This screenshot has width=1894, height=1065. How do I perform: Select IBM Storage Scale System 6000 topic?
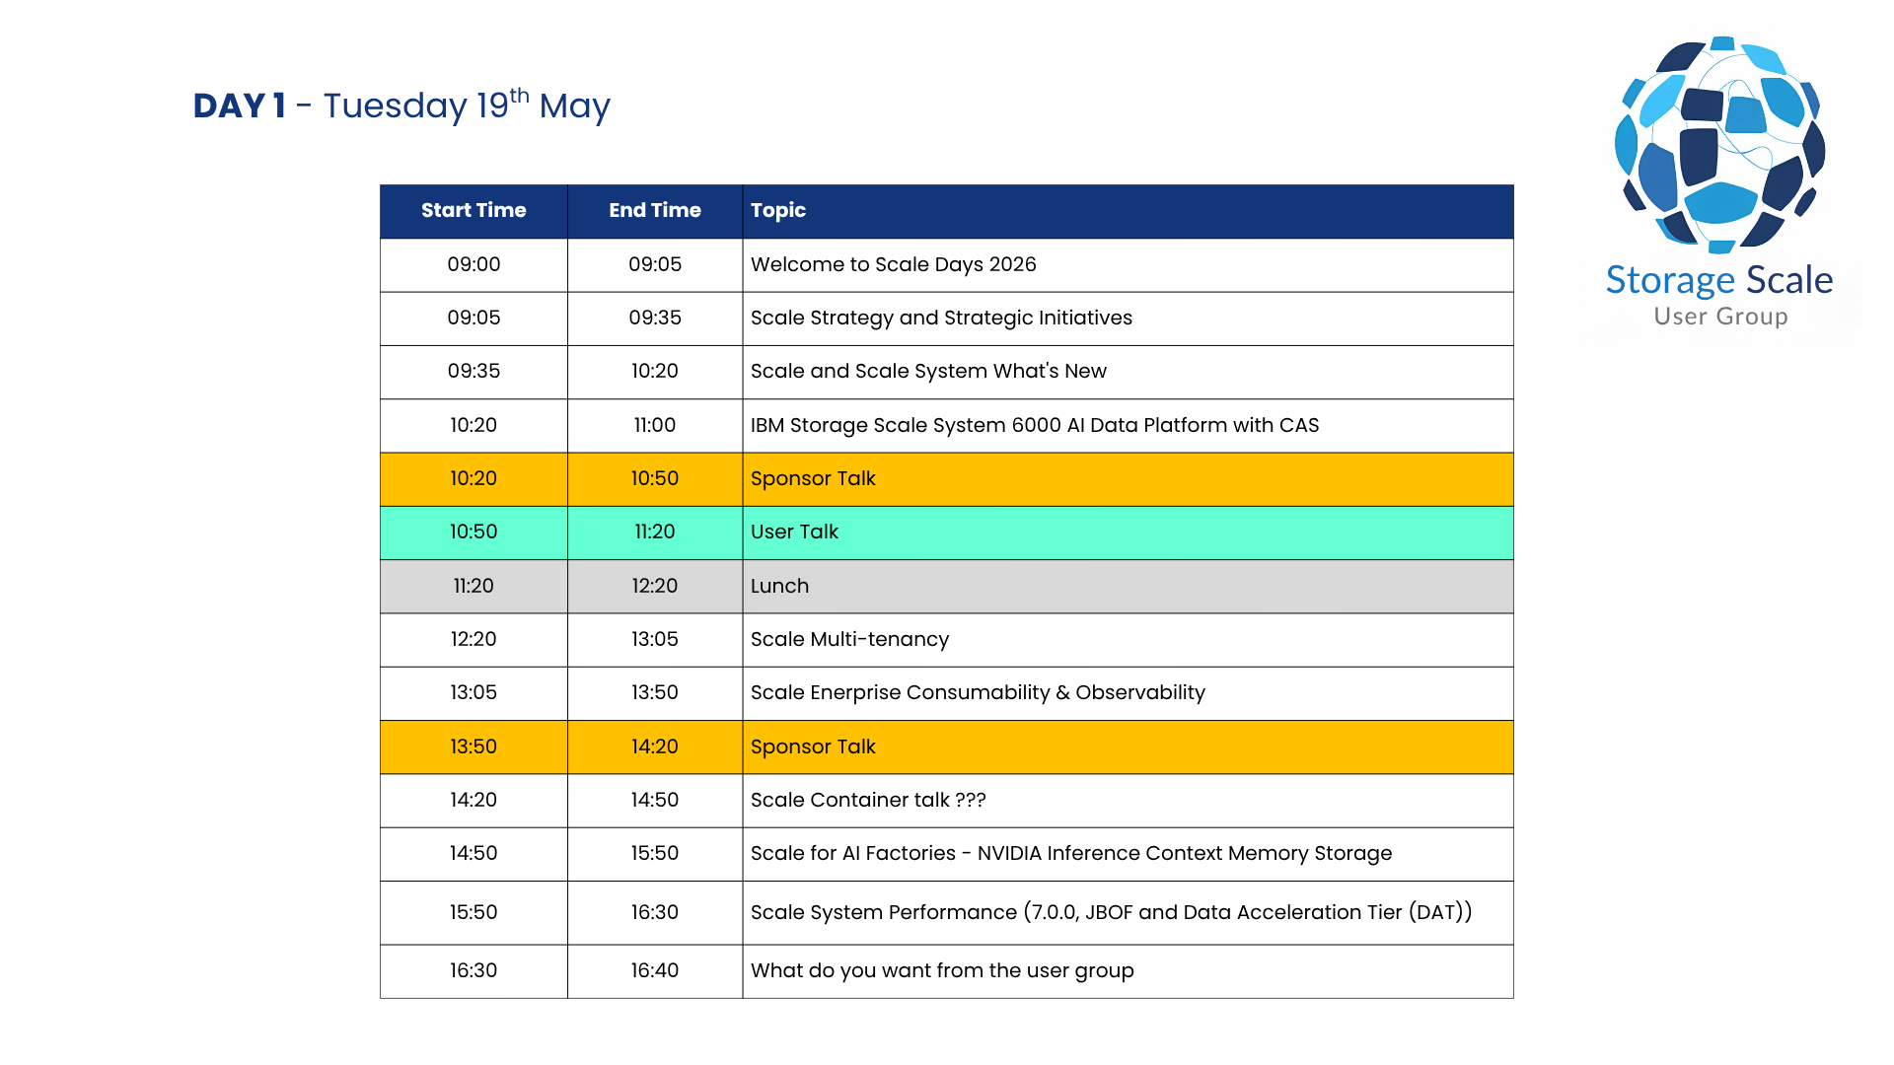[1034, 425]
